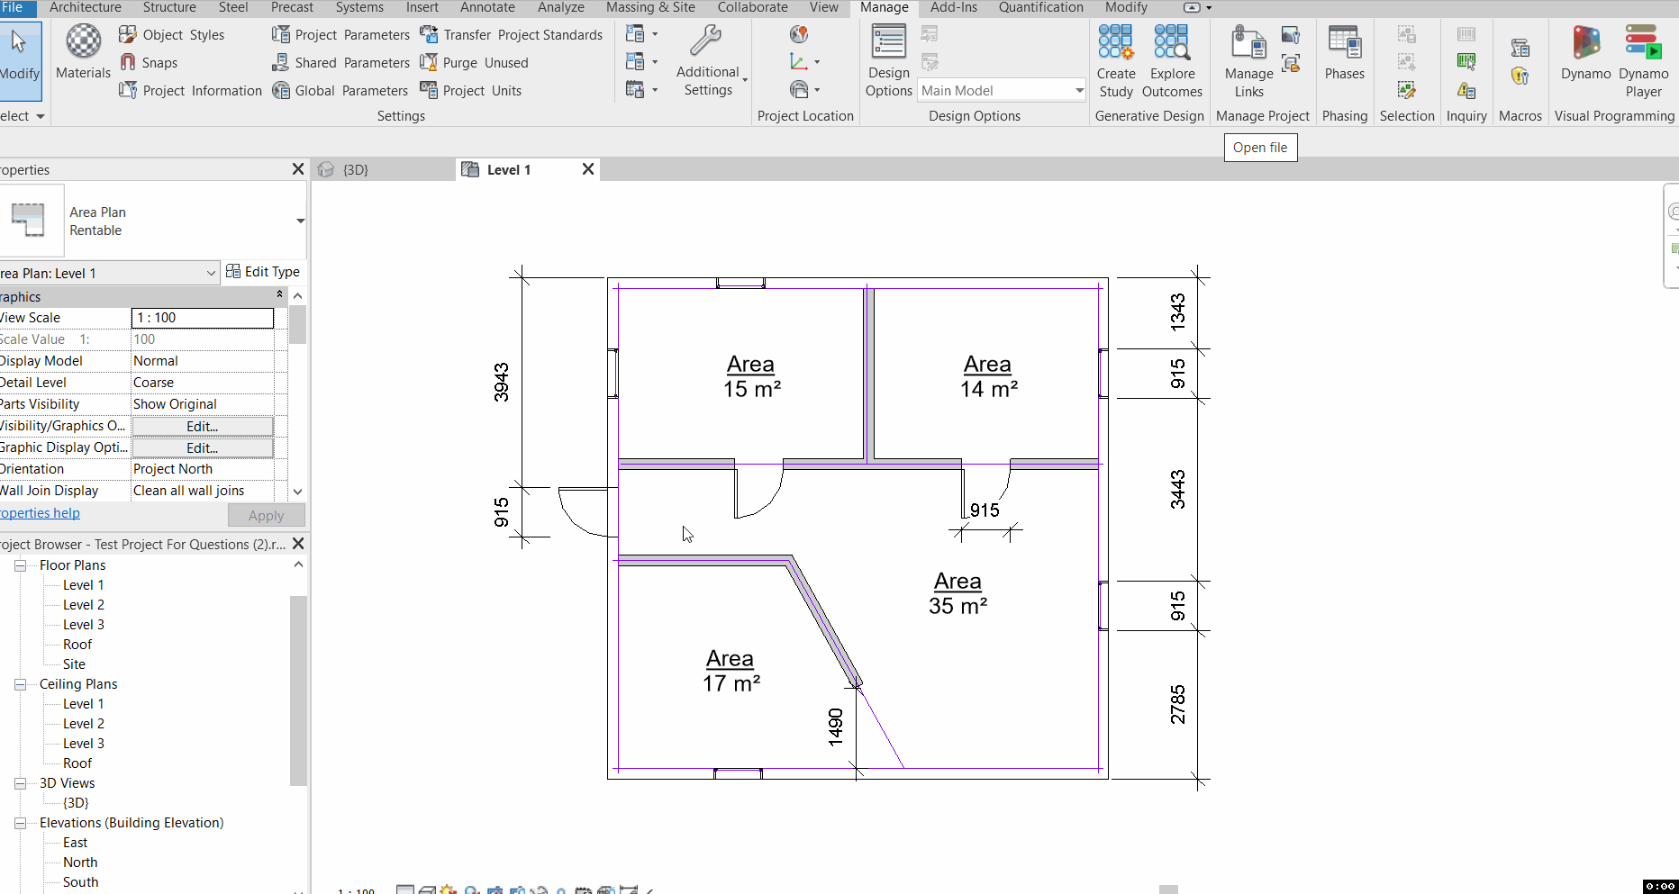Click Edit Type button
Screen dimensions: 1679x894
tap(263, 272)
